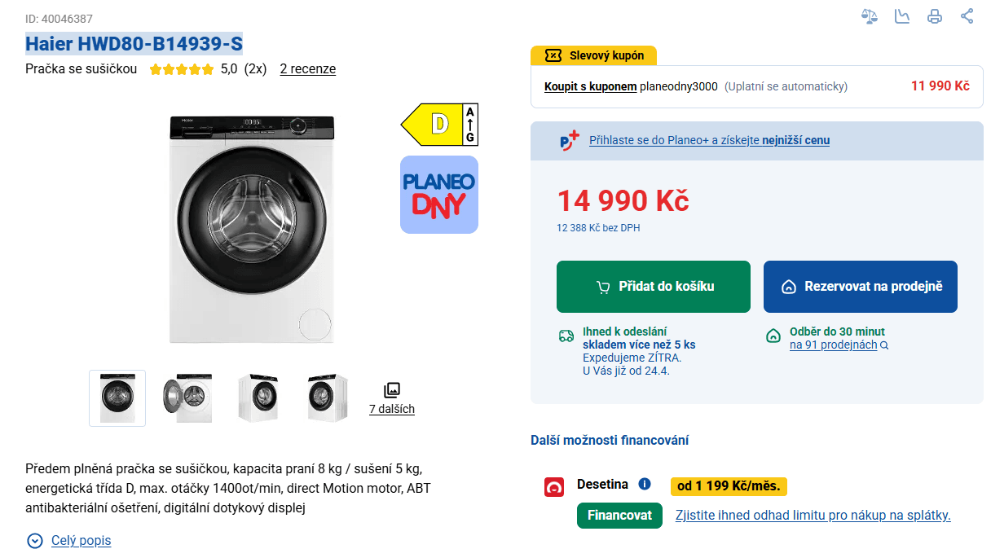Click the Planeo Dny badge

pos(439,195)
